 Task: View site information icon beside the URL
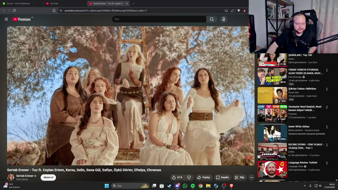pyautogui.click(x=61, y=11)
